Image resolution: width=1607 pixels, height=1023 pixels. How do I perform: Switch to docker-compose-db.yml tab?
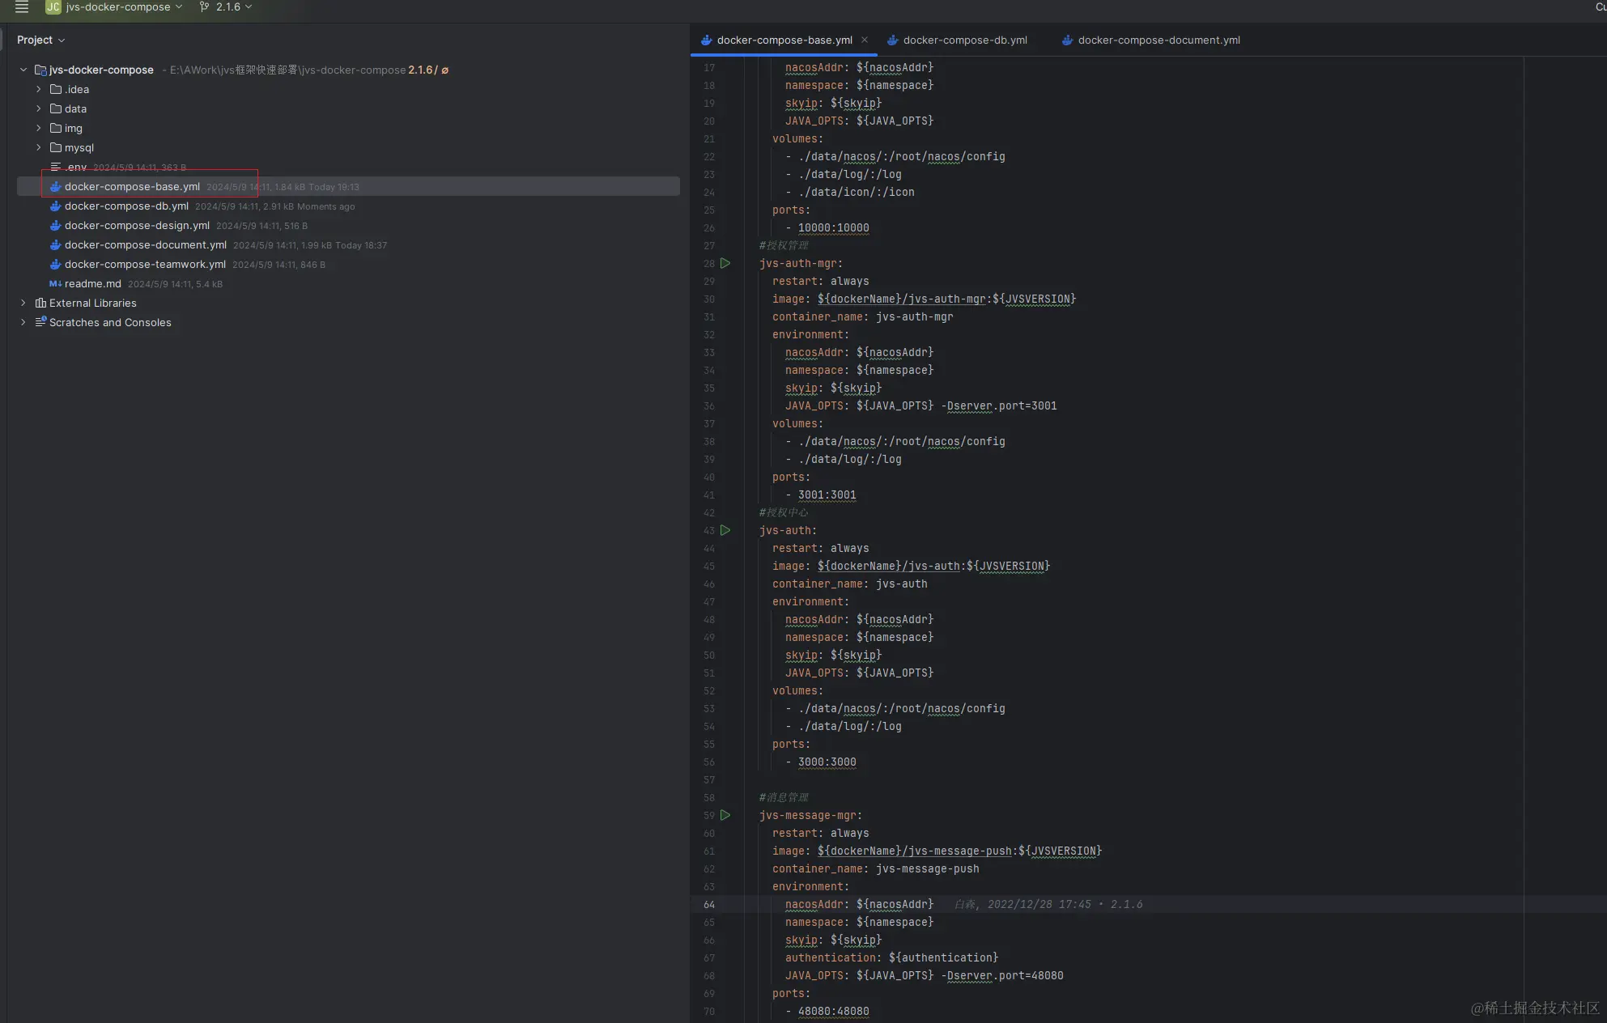click(x=964, y=40)
